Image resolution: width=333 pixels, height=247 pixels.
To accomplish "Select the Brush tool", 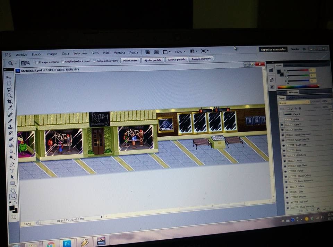I will 10,121.
